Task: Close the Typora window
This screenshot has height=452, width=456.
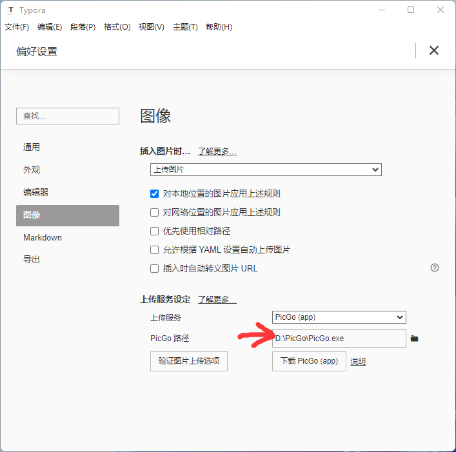Action: click(x=441, y=10)
